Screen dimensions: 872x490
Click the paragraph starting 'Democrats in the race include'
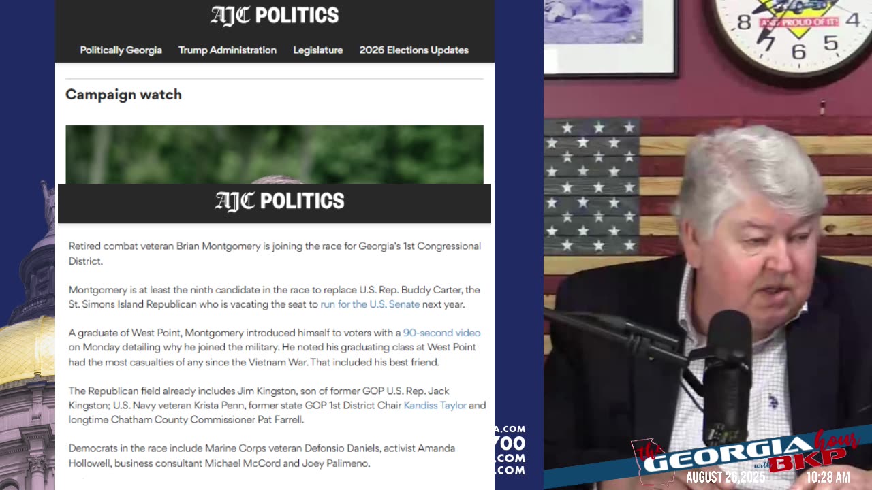point(262,455)
